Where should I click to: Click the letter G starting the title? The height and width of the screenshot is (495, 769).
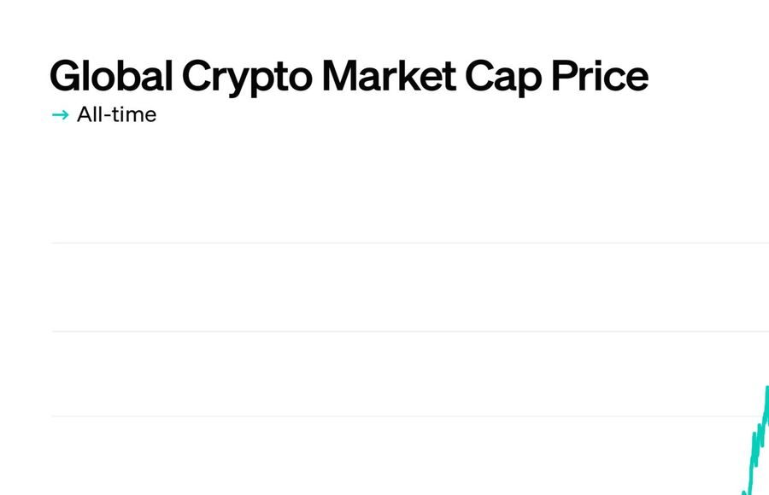[66, 75]
